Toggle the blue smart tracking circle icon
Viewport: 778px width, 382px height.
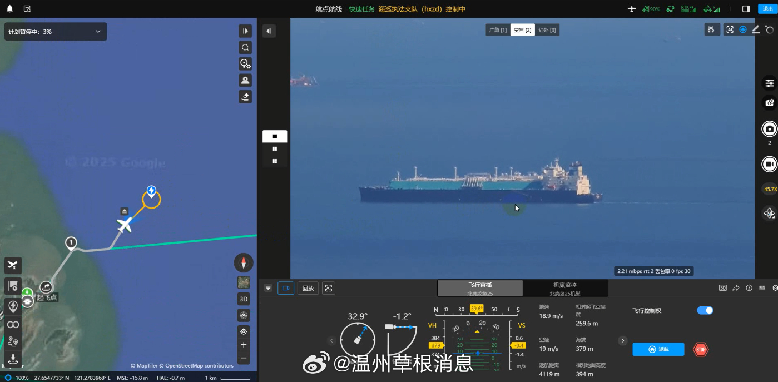click(743, 30)
